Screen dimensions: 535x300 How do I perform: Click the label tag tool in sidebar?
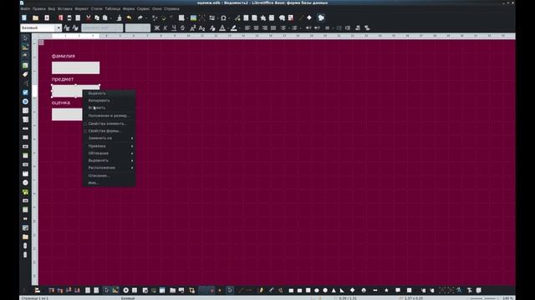click(x=25, y=74)
